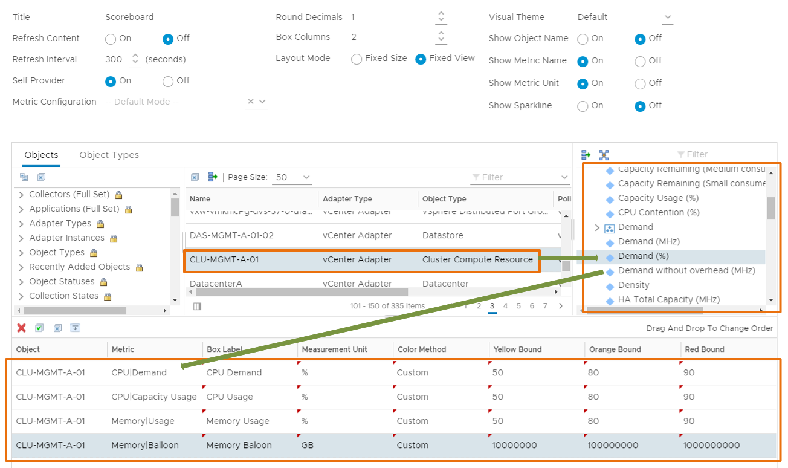This screenshot has width=788, height=468.
Task: Clear Metric Configuration with the X icon
Action: click(251, 102)
